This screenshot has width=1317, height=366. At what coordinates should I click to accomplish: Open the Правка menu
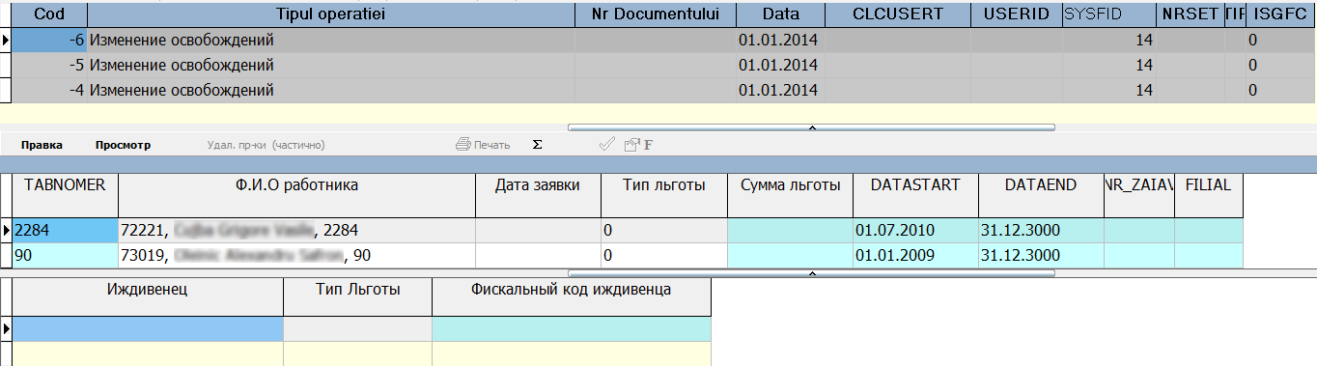[x=42, y=145]
